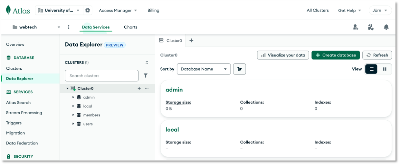Open the notifications bell icon

(x=386, y=27)
